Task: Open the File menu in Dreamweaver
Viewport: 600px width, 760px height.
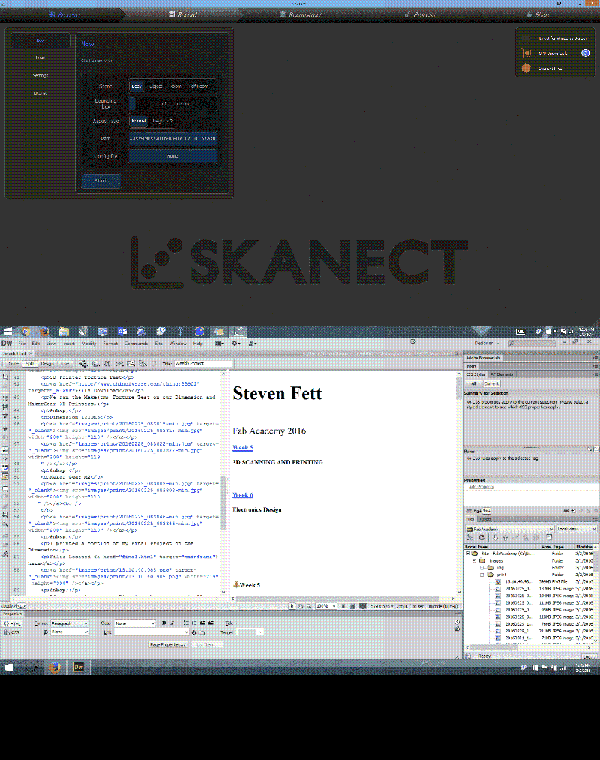Action: (x=22, y=343)
